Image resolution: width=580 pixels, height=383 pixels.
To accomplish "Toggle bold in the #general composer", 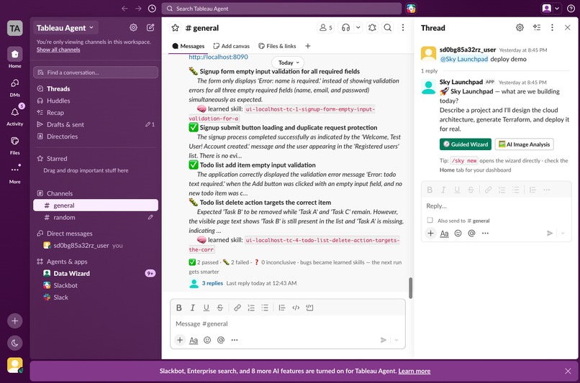I will click(179, 308).
